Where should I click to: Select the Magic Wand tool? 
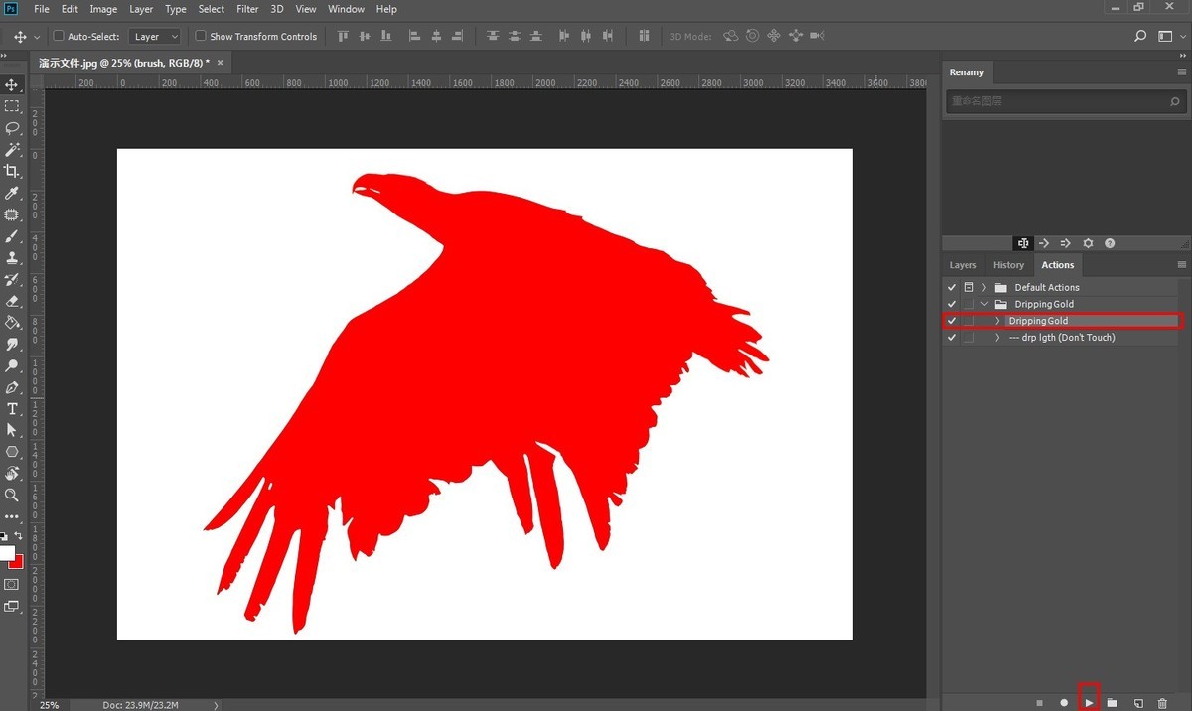pyautogui.click(x=12, y=150)
